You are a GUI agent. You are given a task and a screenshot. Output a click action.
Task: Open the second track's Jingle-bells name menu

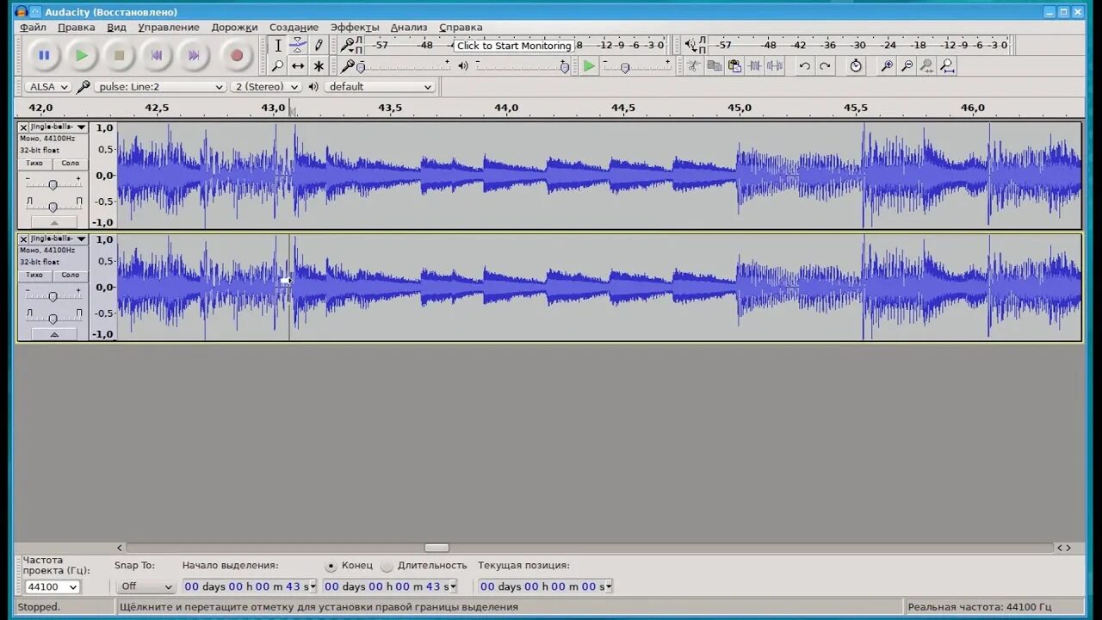pos(58,239)
